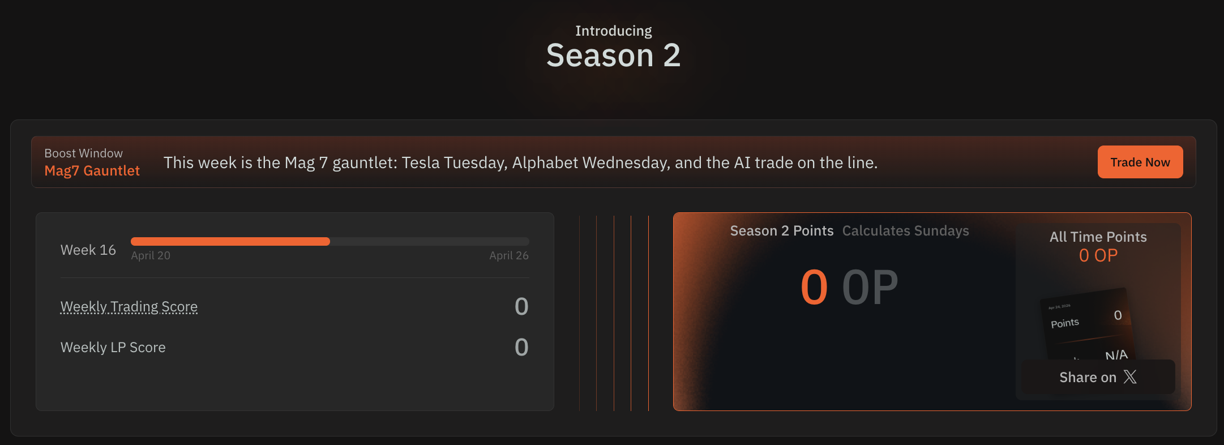Click the Season 2 title heading
This screenshot has width=1224, height=445.
tap(613, 55)
